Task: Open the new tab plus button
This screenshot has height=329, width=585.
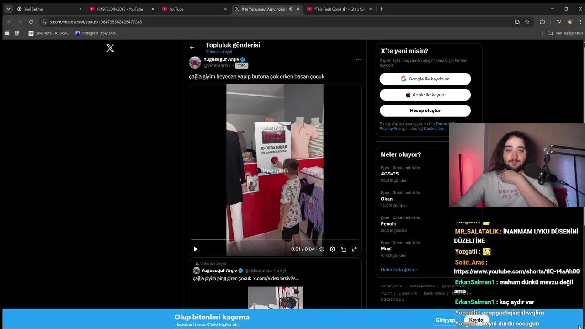Action: [x=381, y=9]
